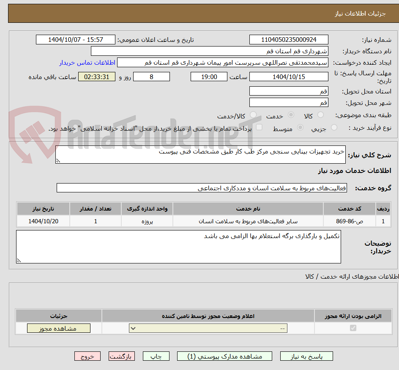The image size is (399, 370).
Task: Click the deadline date field 1404/10/15
Action: point(289,77)
